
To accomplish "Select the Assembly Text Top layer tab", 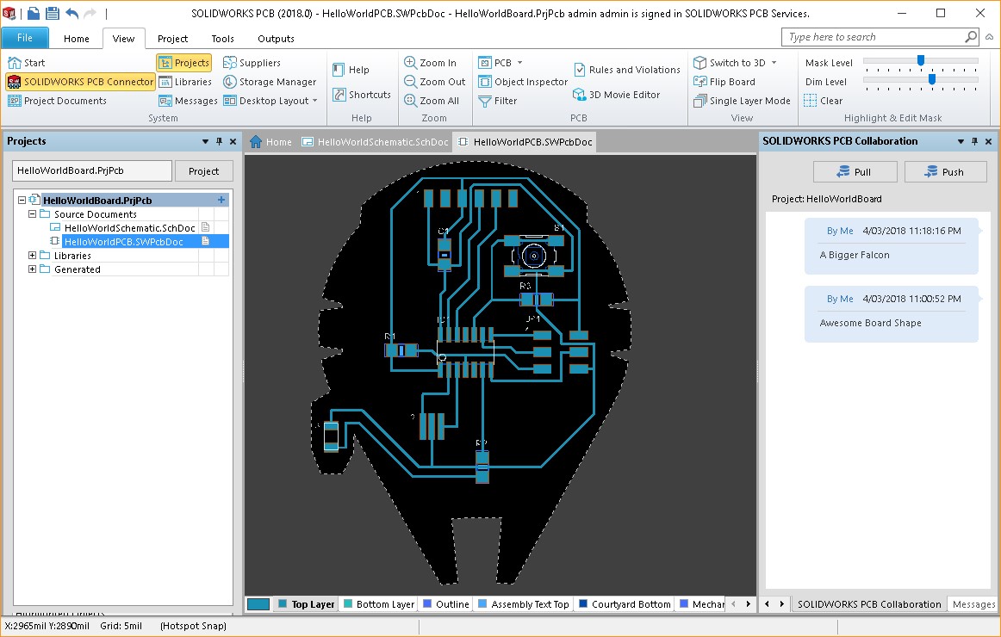I will coord(524,603).
